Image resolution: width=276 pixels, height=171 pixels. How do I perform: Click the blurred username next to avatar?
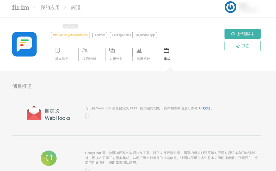pos(249,7)
